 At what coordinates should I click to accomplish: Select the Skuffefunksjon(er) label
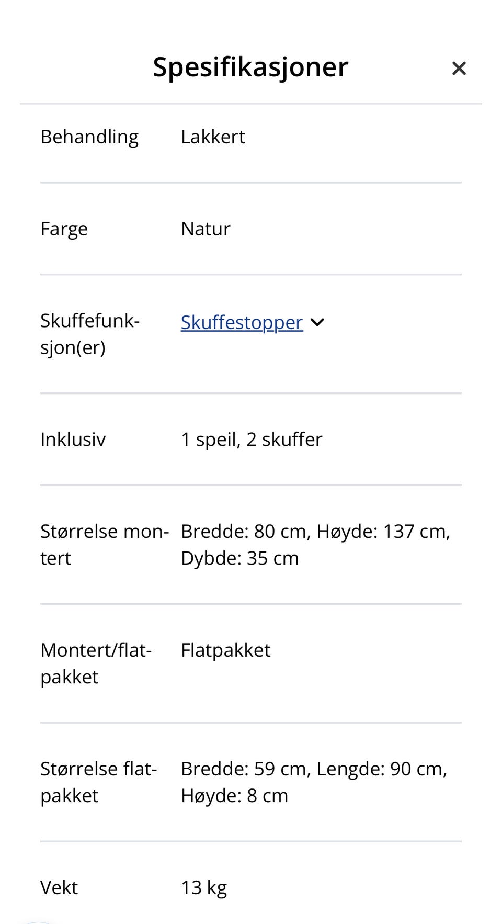coord(90,335)
